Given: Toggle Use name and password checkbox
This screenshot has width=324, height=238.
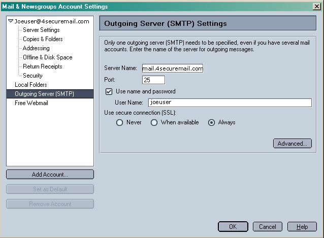Looking at the screenshot, I should (109, 92).
